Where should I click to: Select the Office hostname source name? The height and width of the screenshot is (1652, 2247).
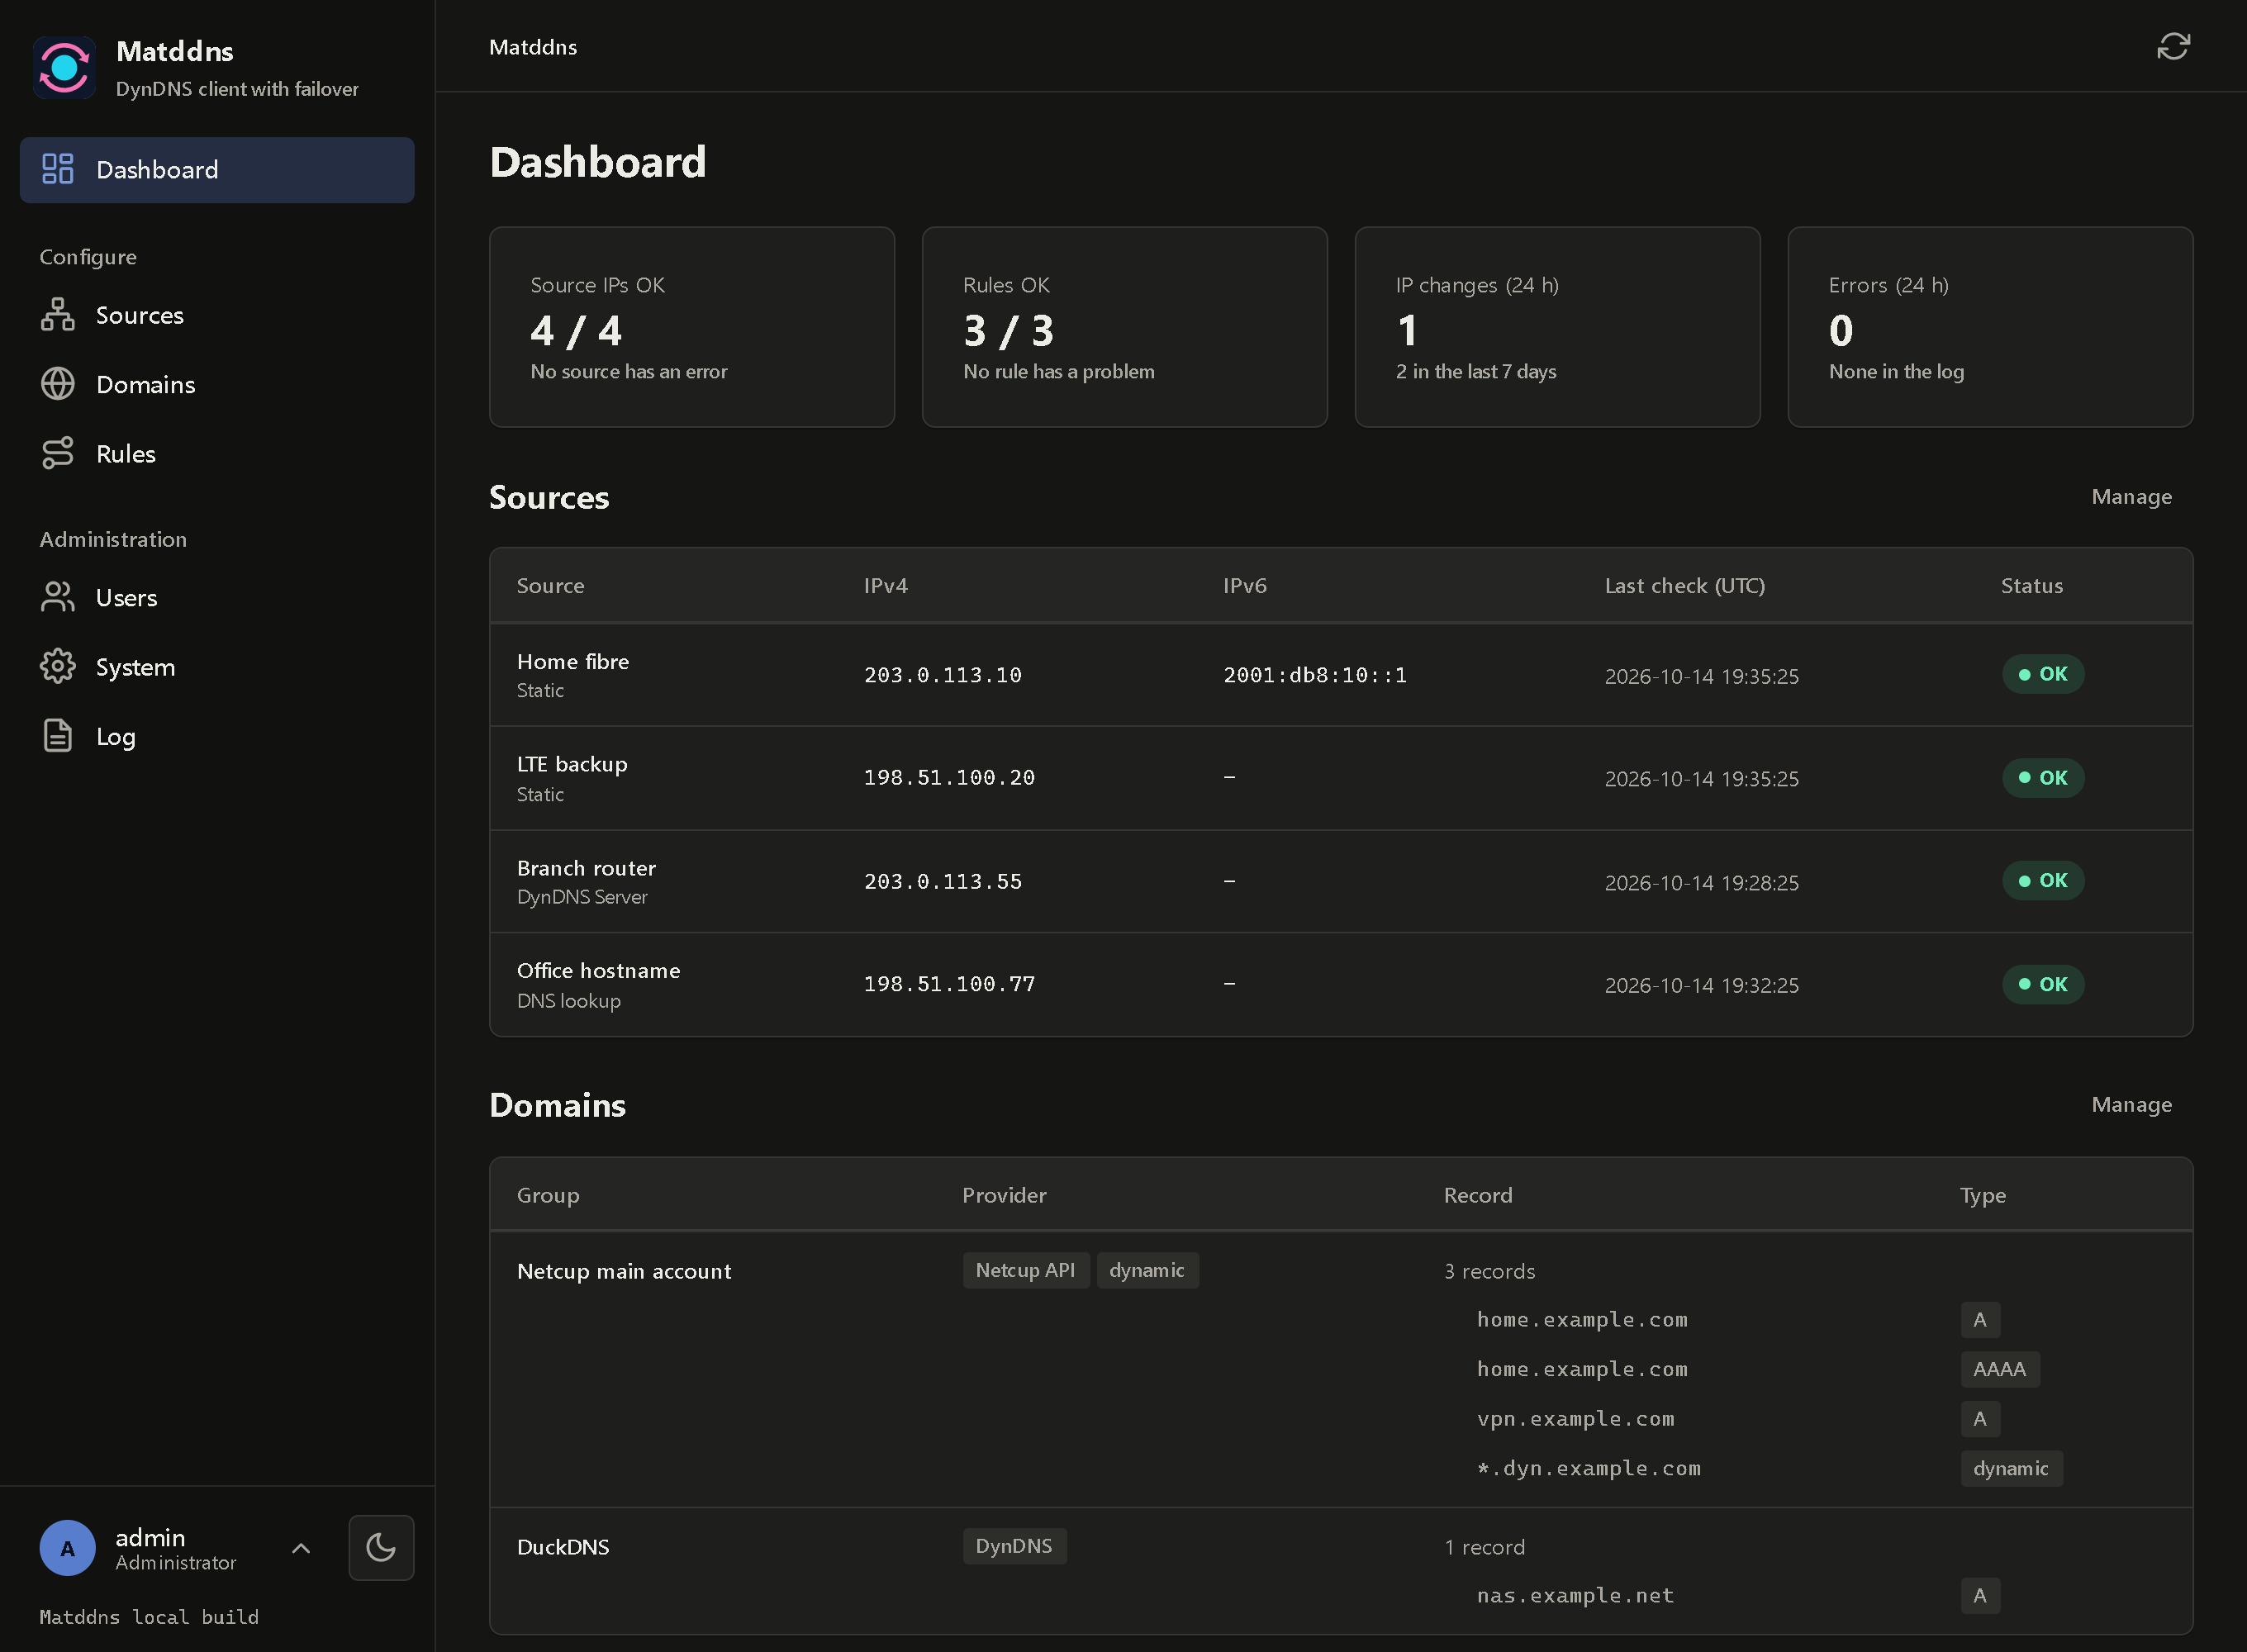click(598, 971)
